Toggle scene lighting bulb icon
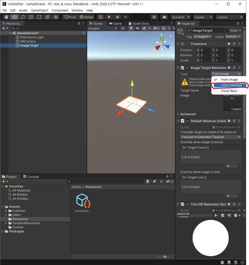The height and width of the screenshot is (265, 249). [x=131, y=28]
